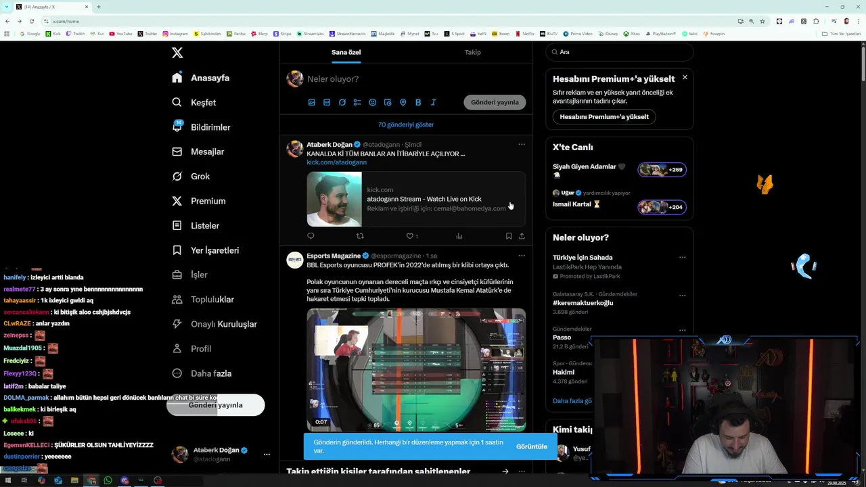Dismiss the Premium+ upgrade card
Viewport: 866px width, 487px height.
pyautogui.click(x=685, y=77)
